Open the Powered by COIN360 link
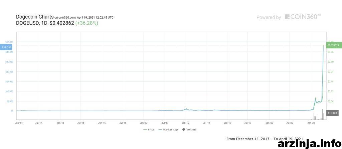The height and width of the screenshot is (149, 342). 289,17
